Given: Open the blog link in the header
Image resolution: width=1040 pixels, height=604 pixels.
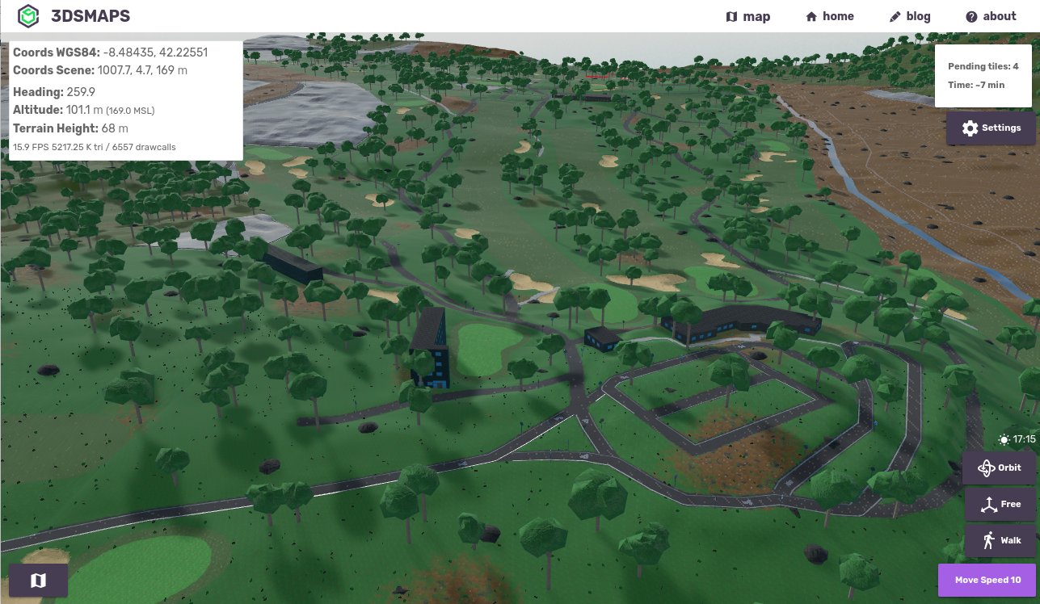Looking at the screenshot, I should (x=909, y=16).
